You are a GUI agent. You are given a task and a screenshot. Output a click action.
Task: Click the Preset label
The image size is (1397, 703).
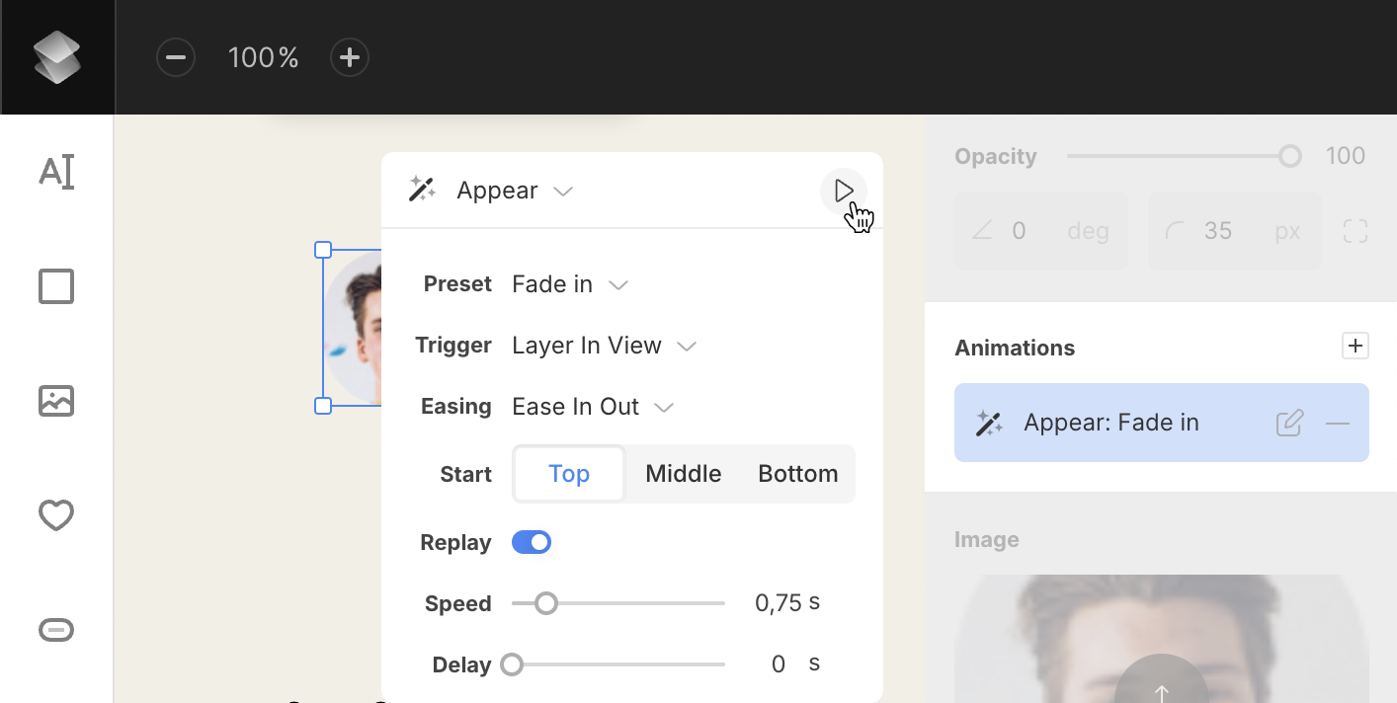click(458, 284)
